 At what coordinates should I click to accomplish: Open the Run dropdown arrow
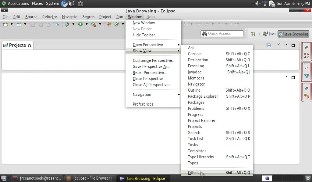pos(87,24)
